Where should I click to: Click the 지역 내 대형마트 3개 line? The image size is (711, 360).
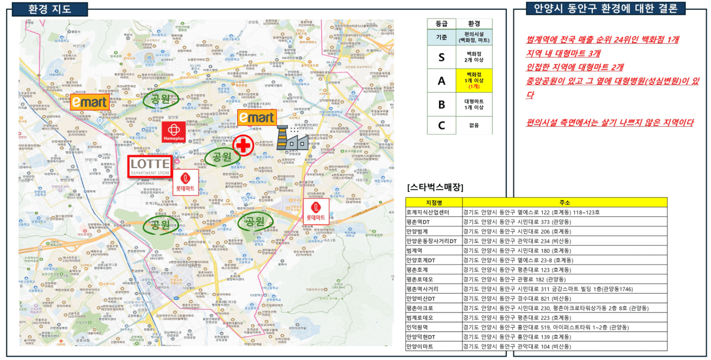click(563, 53)
